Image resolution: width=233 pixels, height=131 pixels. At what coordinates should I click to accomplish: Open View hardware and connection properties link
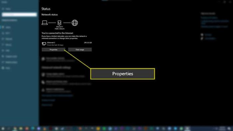57,95
